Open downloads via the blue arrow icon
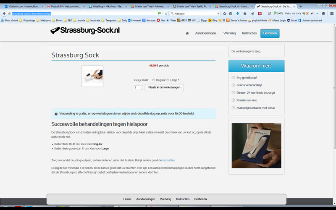 coord(237,13)
